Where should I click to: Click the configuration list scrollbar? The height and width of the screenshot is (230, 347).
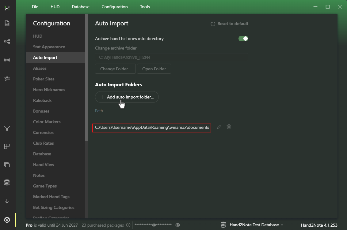coord(86,77)
